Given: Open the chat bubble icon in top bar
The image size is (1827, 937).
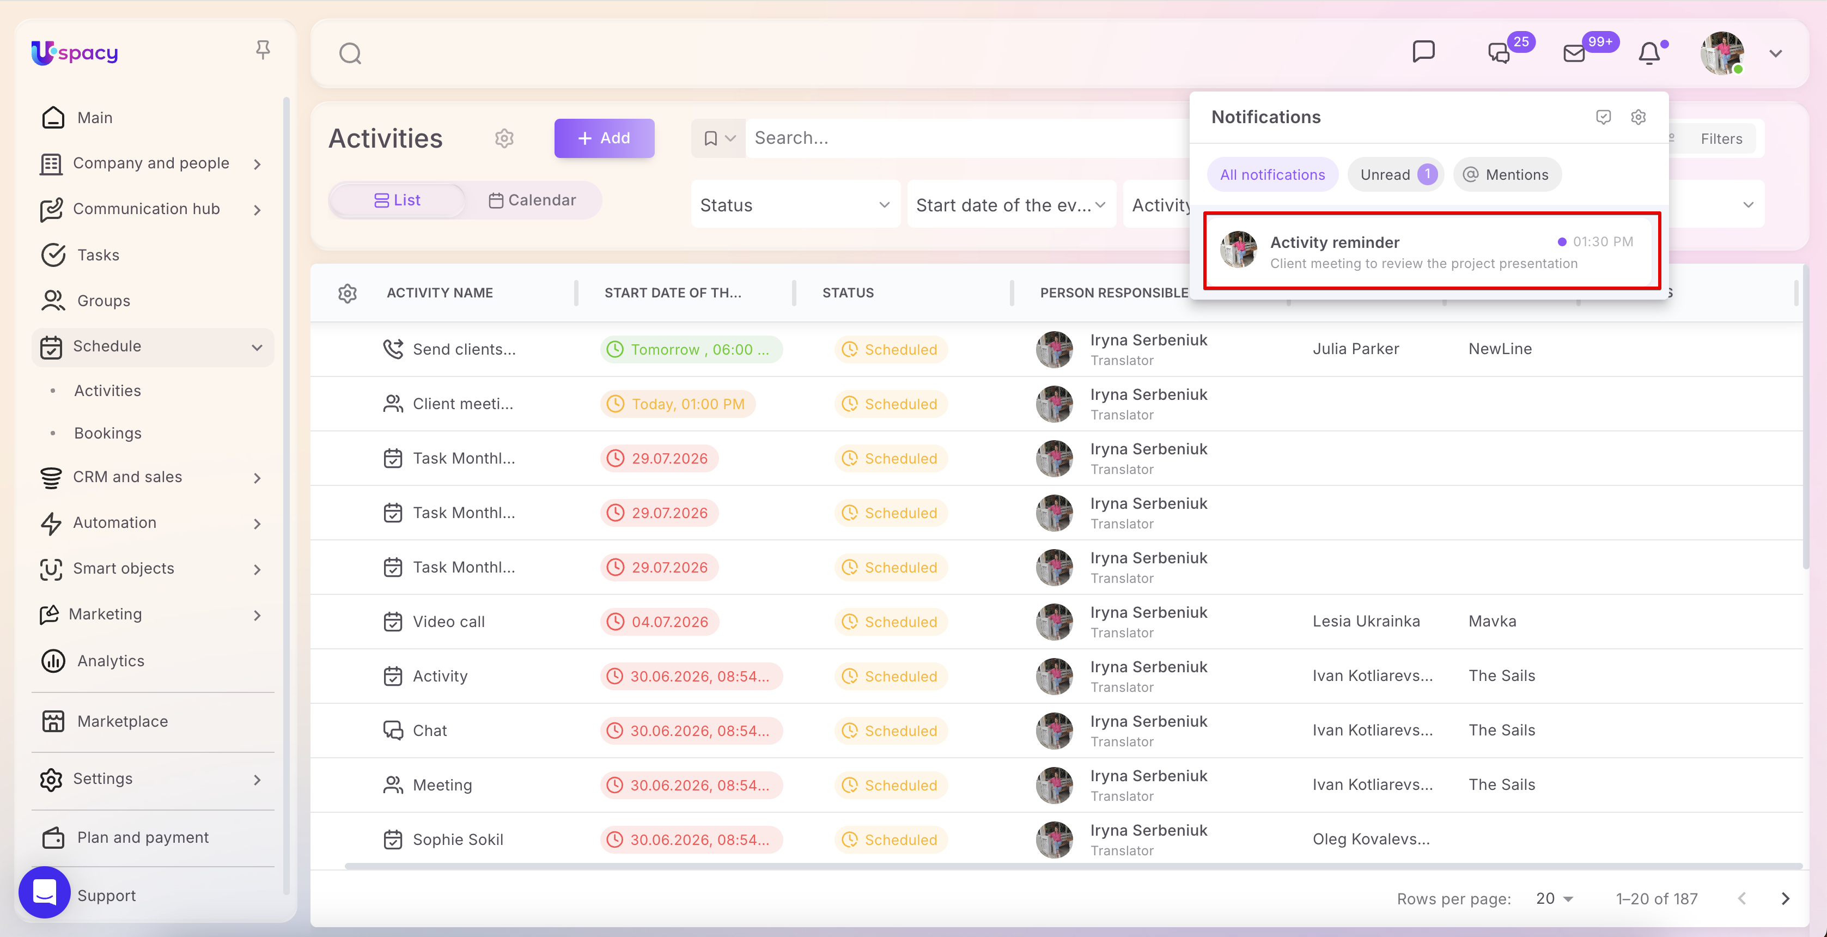Looking at the screenshot, I should point(1423,52).
